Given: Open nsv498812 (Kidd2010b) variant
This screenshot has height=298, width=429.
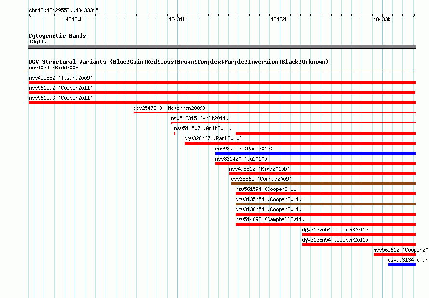Looking at the screenshot, I should click(x=259, y=169).
